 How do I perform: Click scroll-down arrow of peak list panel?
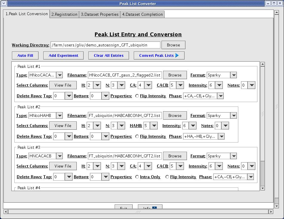point(262,188)
